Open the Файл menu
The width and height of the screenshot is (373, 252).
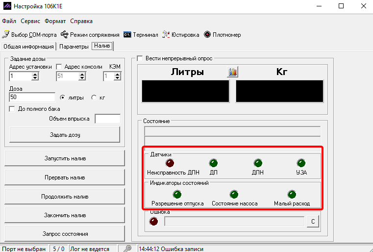(x=9, y=21)
